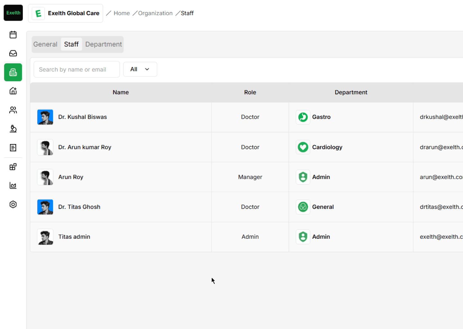Open the microscope lab icon in sidebar

tap(13, 129)
